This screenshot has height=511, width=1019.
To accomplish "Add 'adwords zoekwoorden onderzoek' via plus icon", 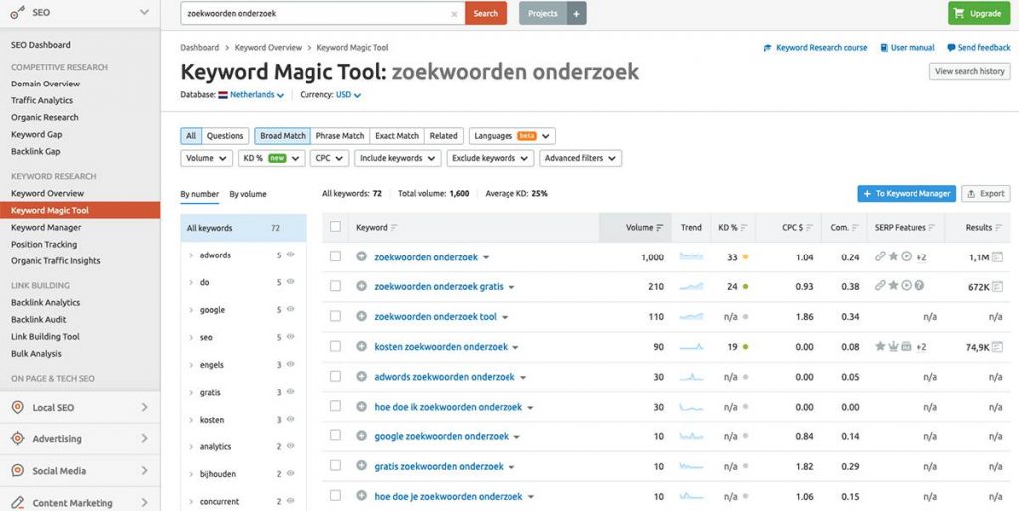I will coord(362,377).
